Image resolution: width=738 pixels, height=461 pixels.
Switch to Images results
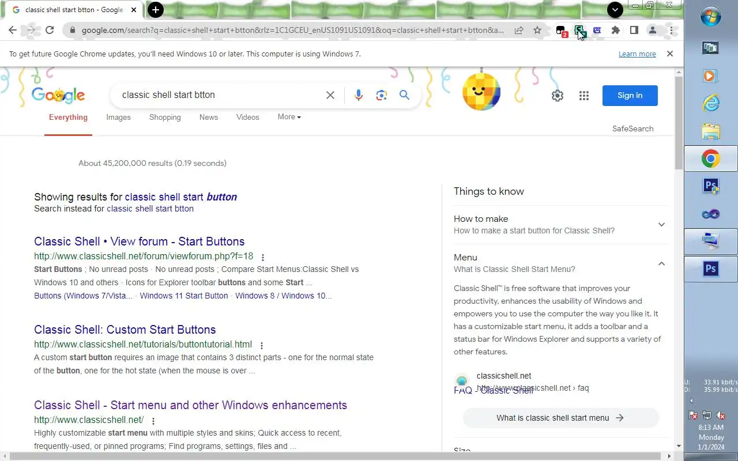pyautogui.click(x=118, y=117)
